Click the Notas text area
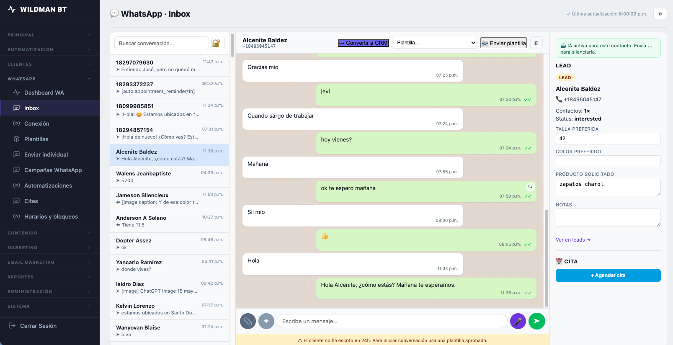This screenshot has width=673, height=345. coord(608,218)
